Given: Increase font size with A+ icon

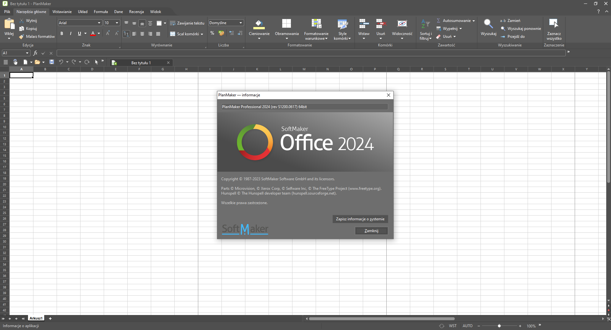Looking at the screenshot, I should [x=108, y=33].
